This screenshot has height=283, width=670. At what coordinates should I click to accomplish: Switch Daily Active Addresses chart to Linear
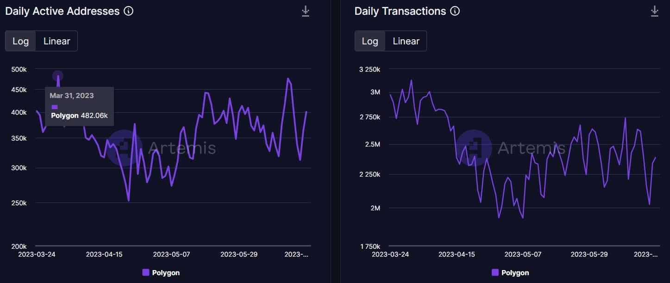[57, 41]
